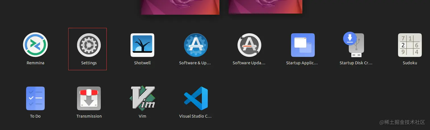The width and height of the screenshot is (430, 130).
Task: Click the "Settings" label
Action: pos(89,63)
